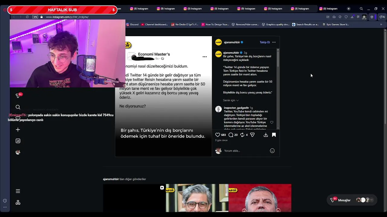Open the reel thumbnail with play icon
The height and width of the screenshot is (217, 387).
(134, 198)
